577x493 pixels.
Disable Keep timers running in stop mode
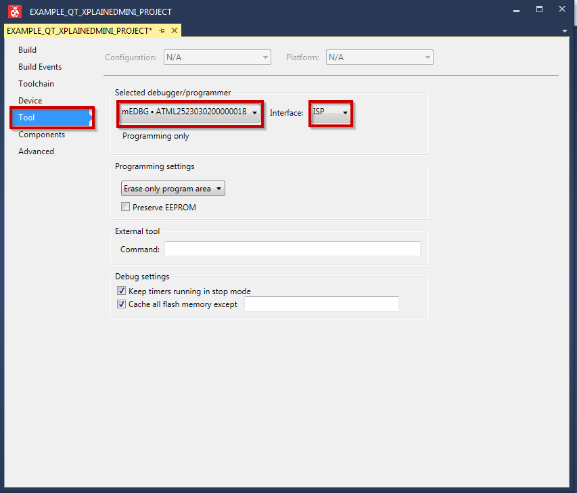point(122,291)
